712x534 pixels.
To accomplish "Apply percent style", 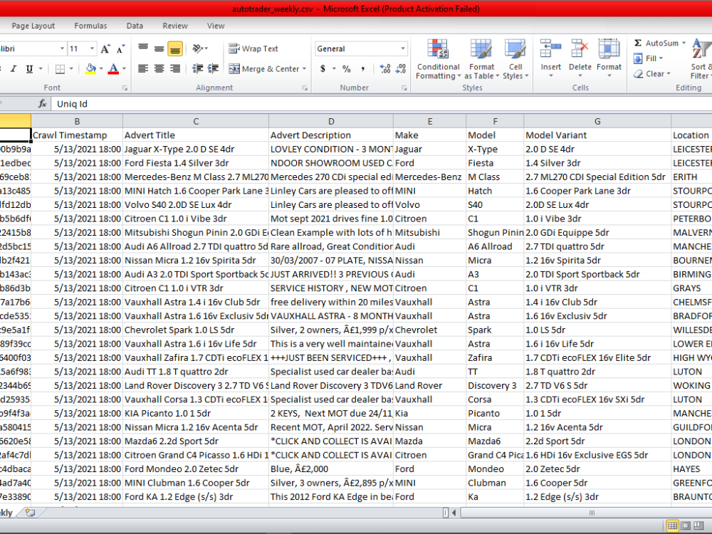I will [347, 68].
